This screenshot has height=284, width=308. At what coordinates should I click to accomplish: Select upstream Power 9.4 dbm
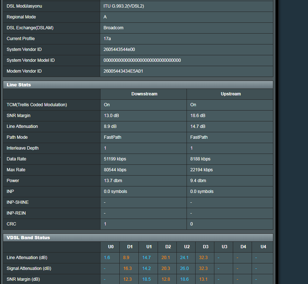click(x=198, y=181)
